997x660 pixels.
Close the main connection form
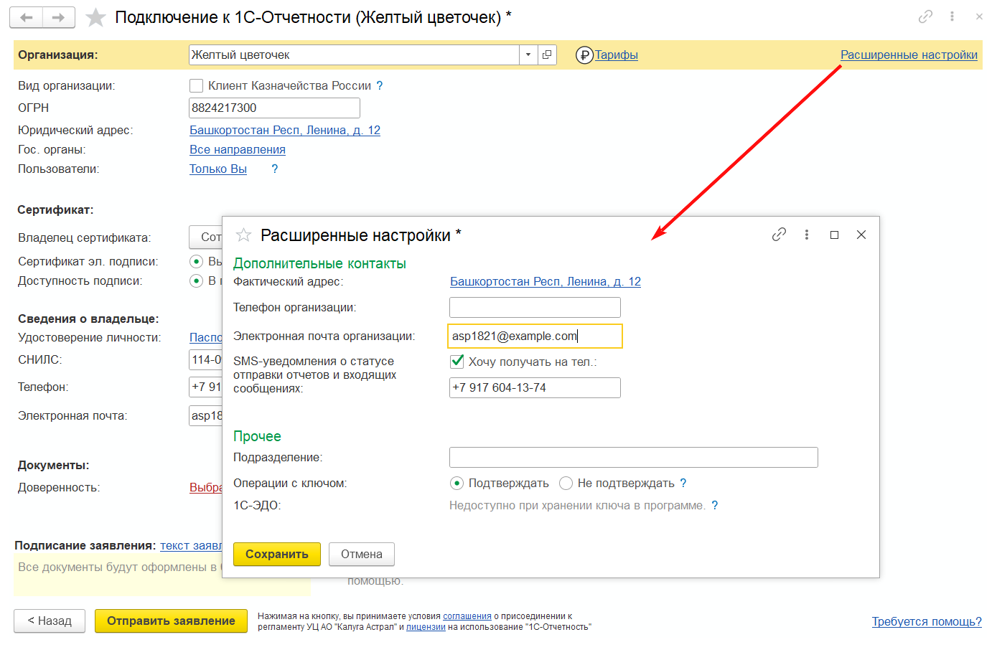(979, 16)
